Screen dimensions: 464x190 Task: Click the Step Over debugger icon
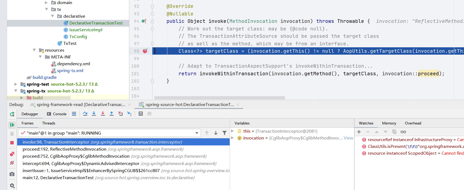pyautogui.click(x=85, y=114)
